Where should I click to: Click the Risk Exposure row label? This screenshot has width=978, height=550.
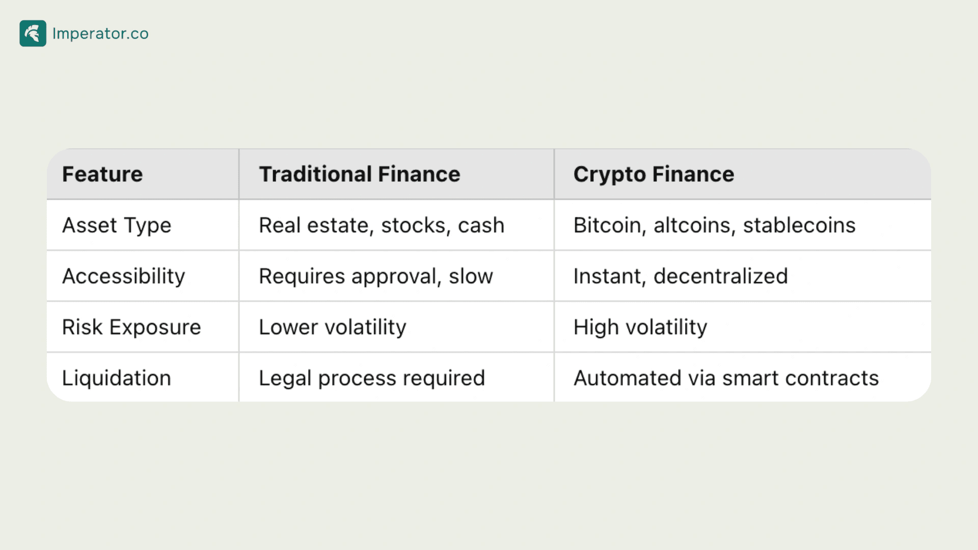(x=131, y=327)
